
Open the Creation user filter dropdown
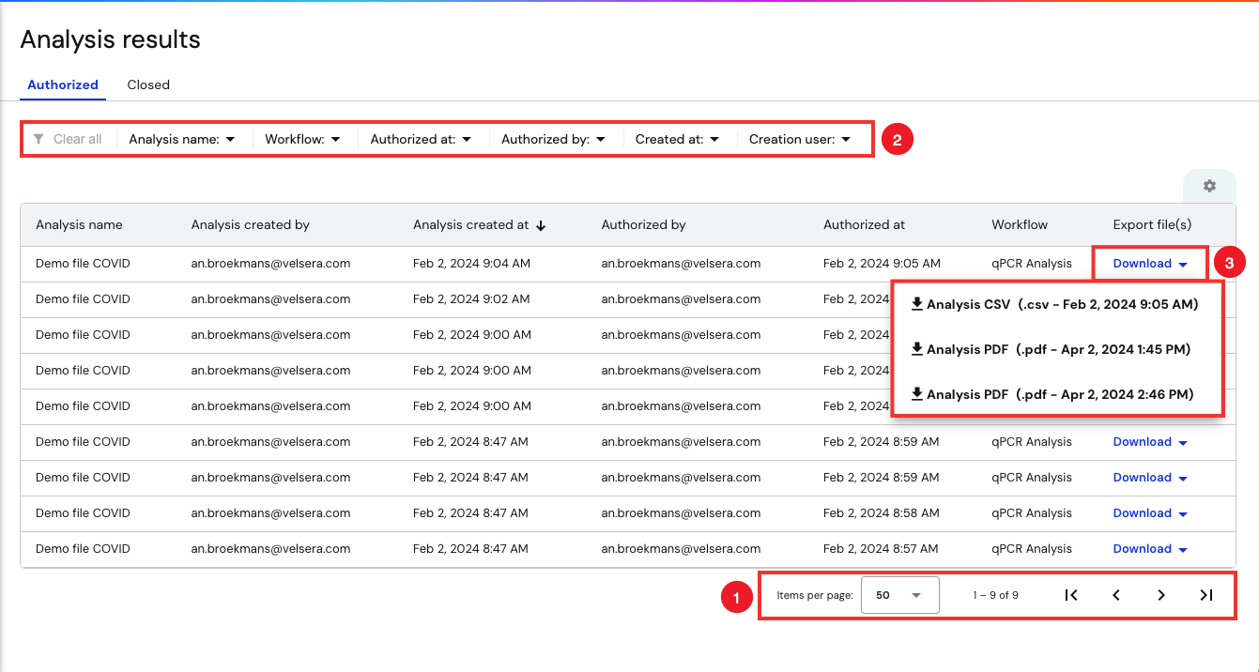click(800, 139)
